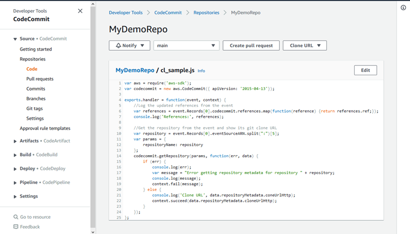This screenshot has height=234, width=410.
Task: Open the Notify dropdown menu
Action: tap(129, 46)
